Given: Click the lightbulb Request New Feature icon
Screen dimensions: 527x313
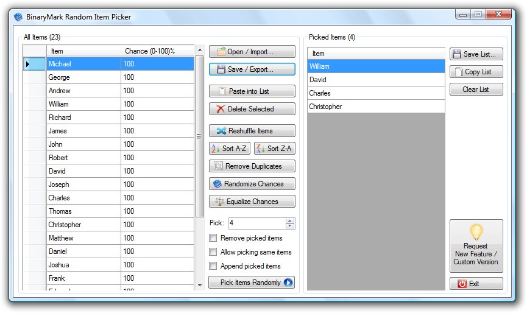Looking at the screenshot, I should (476, 232).
